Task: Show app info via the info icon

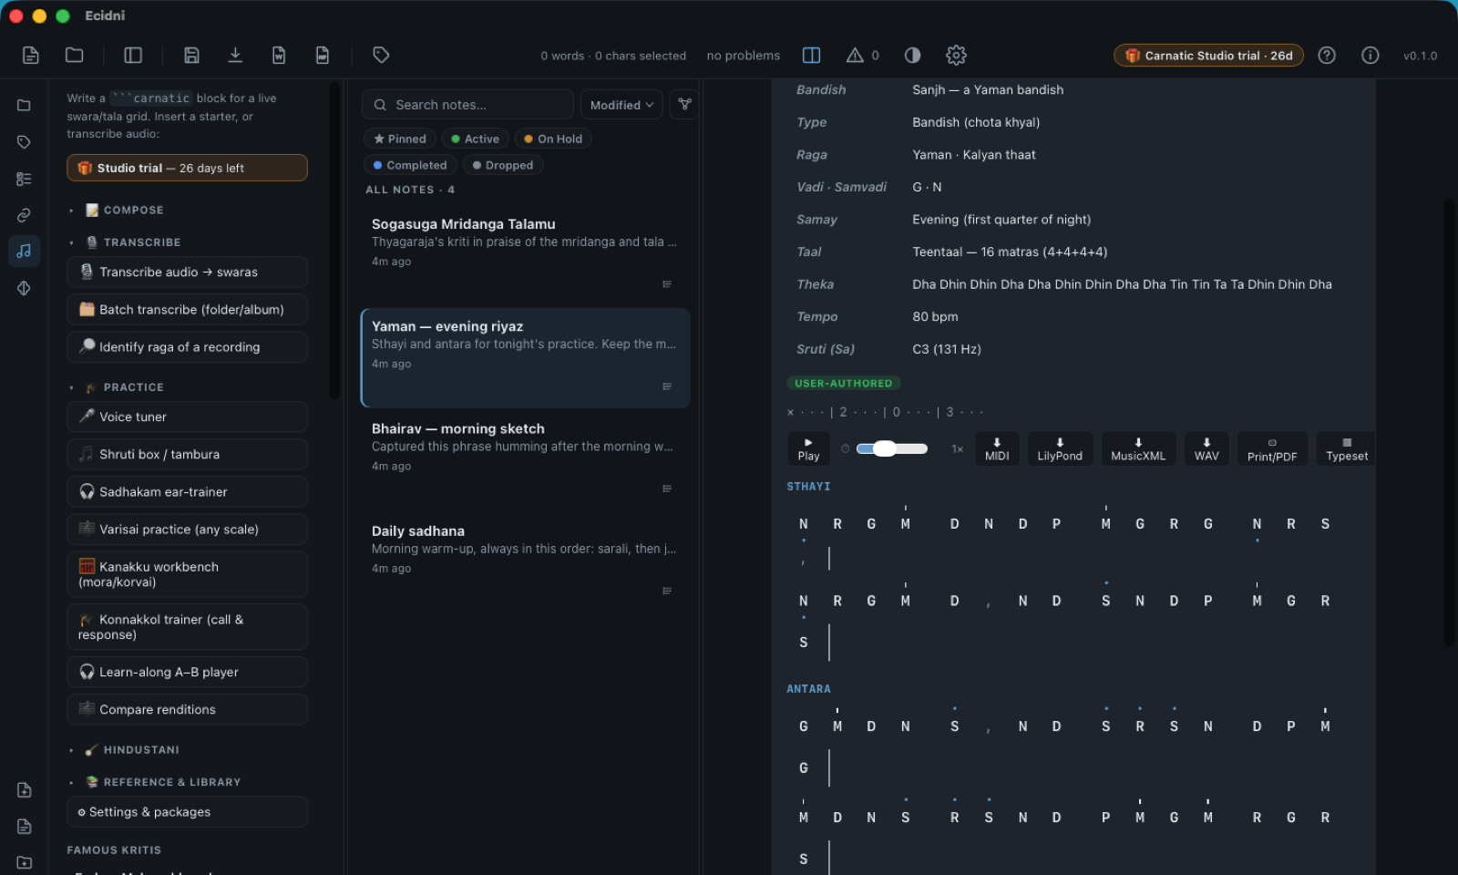Action: click(x=1370, y=56)
